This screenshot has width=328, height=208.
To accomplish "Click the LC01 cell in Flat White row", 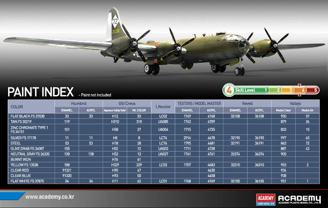I will pyautogui.click(x=163, y=181).
